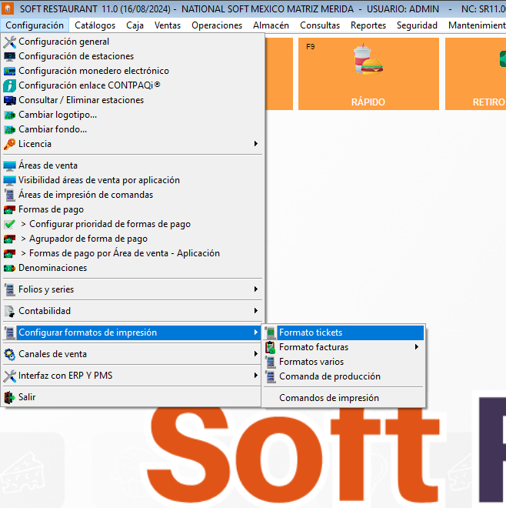The height and width of the screenshot is (508, 506).
Task: Click the Visibilidad áreas de venta icon
Action: [10, 180]
